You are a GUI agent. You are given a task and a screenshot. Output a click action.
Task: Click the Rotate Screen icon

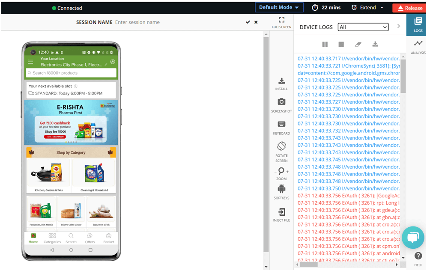click(x=281, y=146)
